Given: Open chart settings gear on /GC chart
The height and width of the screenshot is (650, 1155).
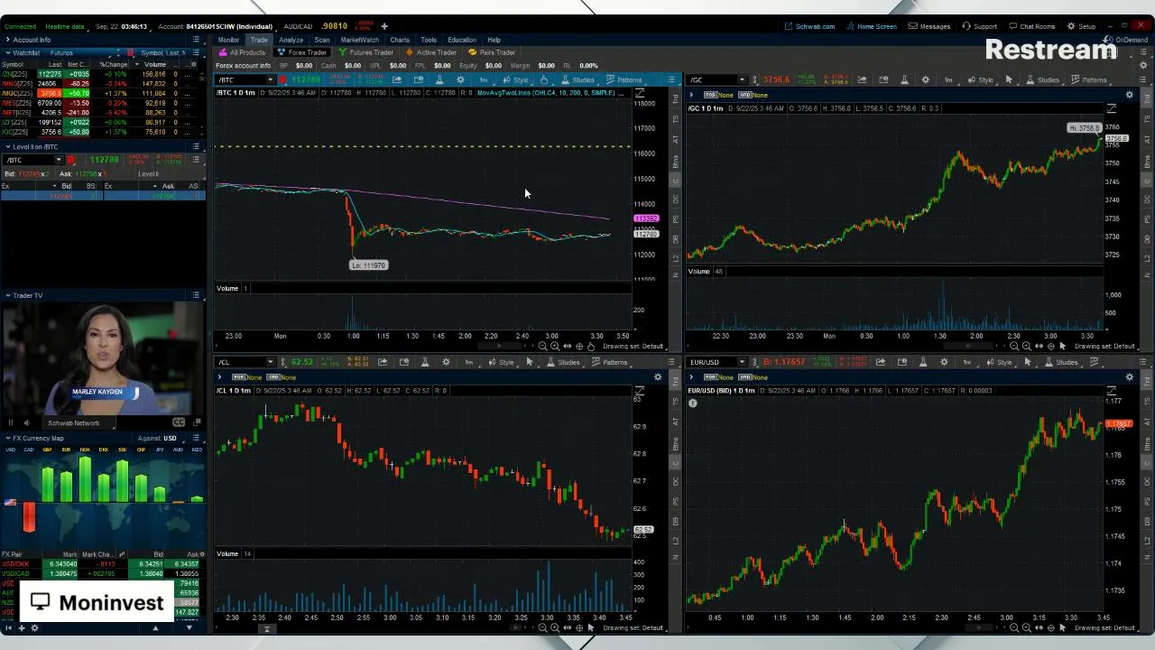Looking at the screenshot, I should pyautogui.click(x=925, y=79).
